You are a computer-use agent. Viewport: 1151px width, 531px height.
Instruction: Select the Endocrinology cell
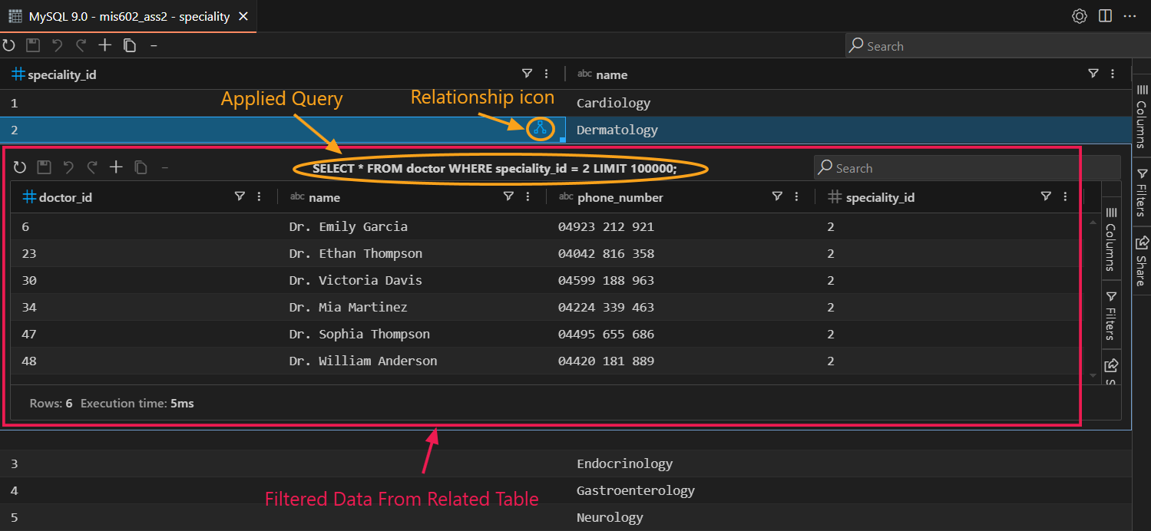[848, 463]
